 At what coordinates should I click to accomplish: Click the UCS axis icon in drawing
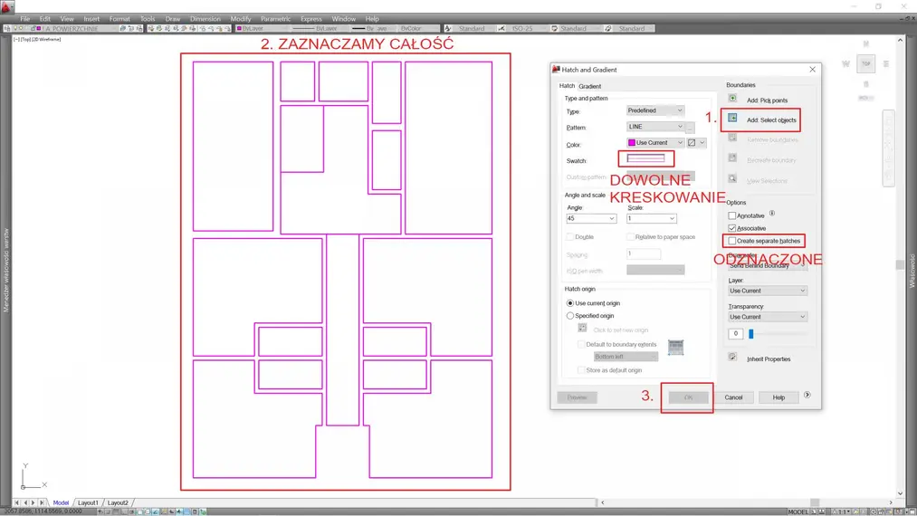coord(33,476)
